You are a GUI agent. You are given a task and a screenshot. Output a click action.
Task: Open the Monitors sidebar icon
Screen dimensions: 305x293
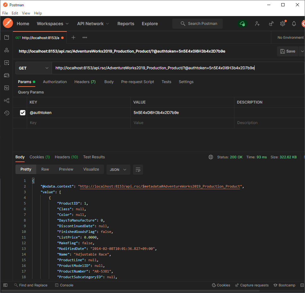[7, 88]
